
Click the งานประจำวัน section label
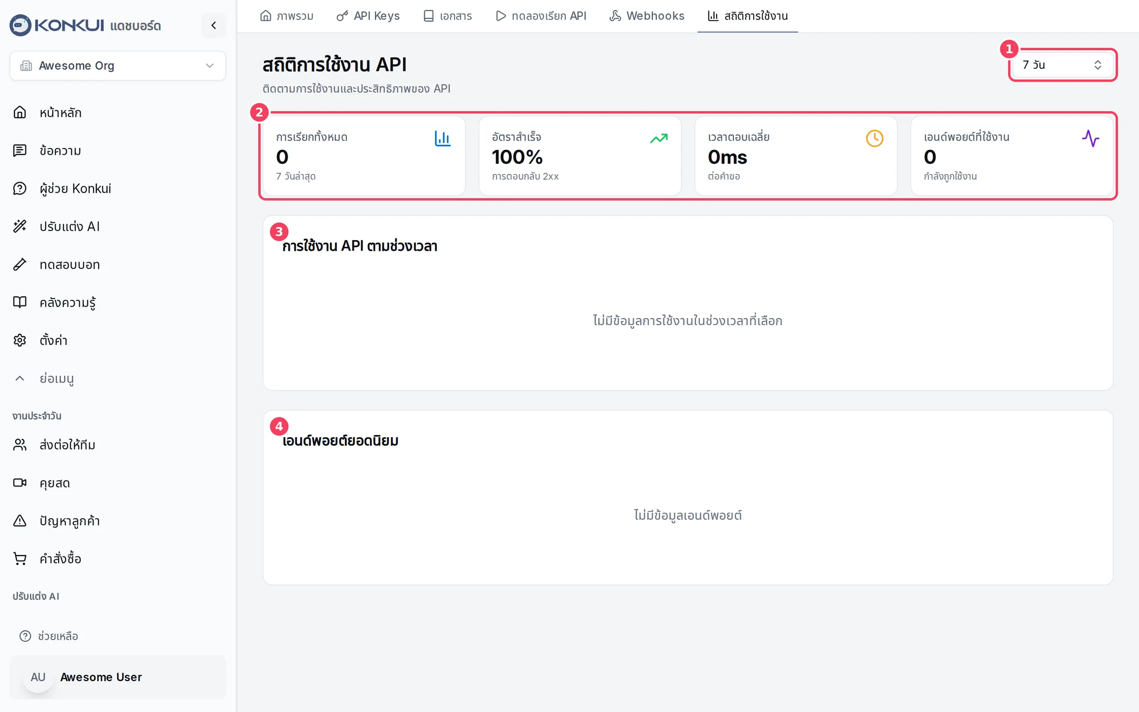tap(37, 416)
